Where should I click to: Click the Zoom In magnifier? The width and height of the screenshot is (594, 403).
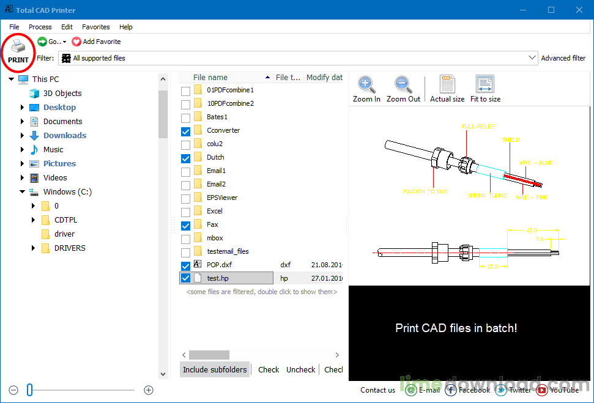click(366, 85)
